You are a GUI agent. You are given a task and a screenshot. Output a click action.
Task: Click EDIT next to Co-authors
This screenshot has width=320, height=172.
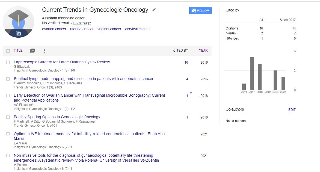(x=292, y=110)
